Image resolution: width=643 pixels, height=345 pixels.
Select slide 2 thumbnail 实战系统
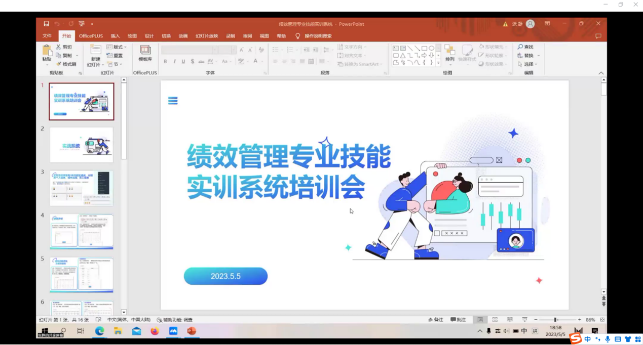pyautogui.click(x=82, y=145)
